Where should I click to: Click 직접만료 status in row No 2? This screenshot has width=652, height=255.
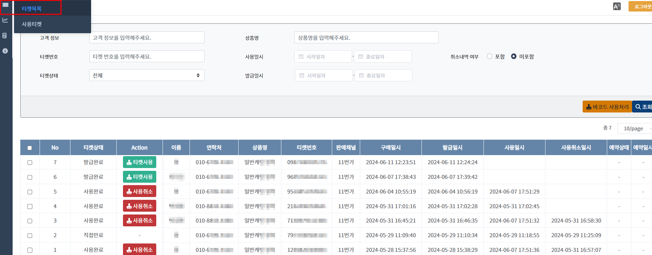click(93, 235)
